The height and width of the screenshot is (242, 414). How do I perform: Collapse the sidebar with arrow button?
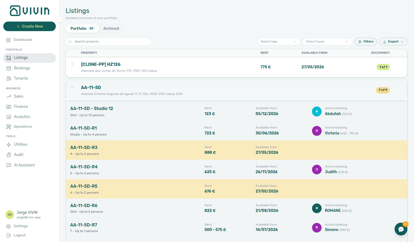pyautogui.click(x=59, y=19)
